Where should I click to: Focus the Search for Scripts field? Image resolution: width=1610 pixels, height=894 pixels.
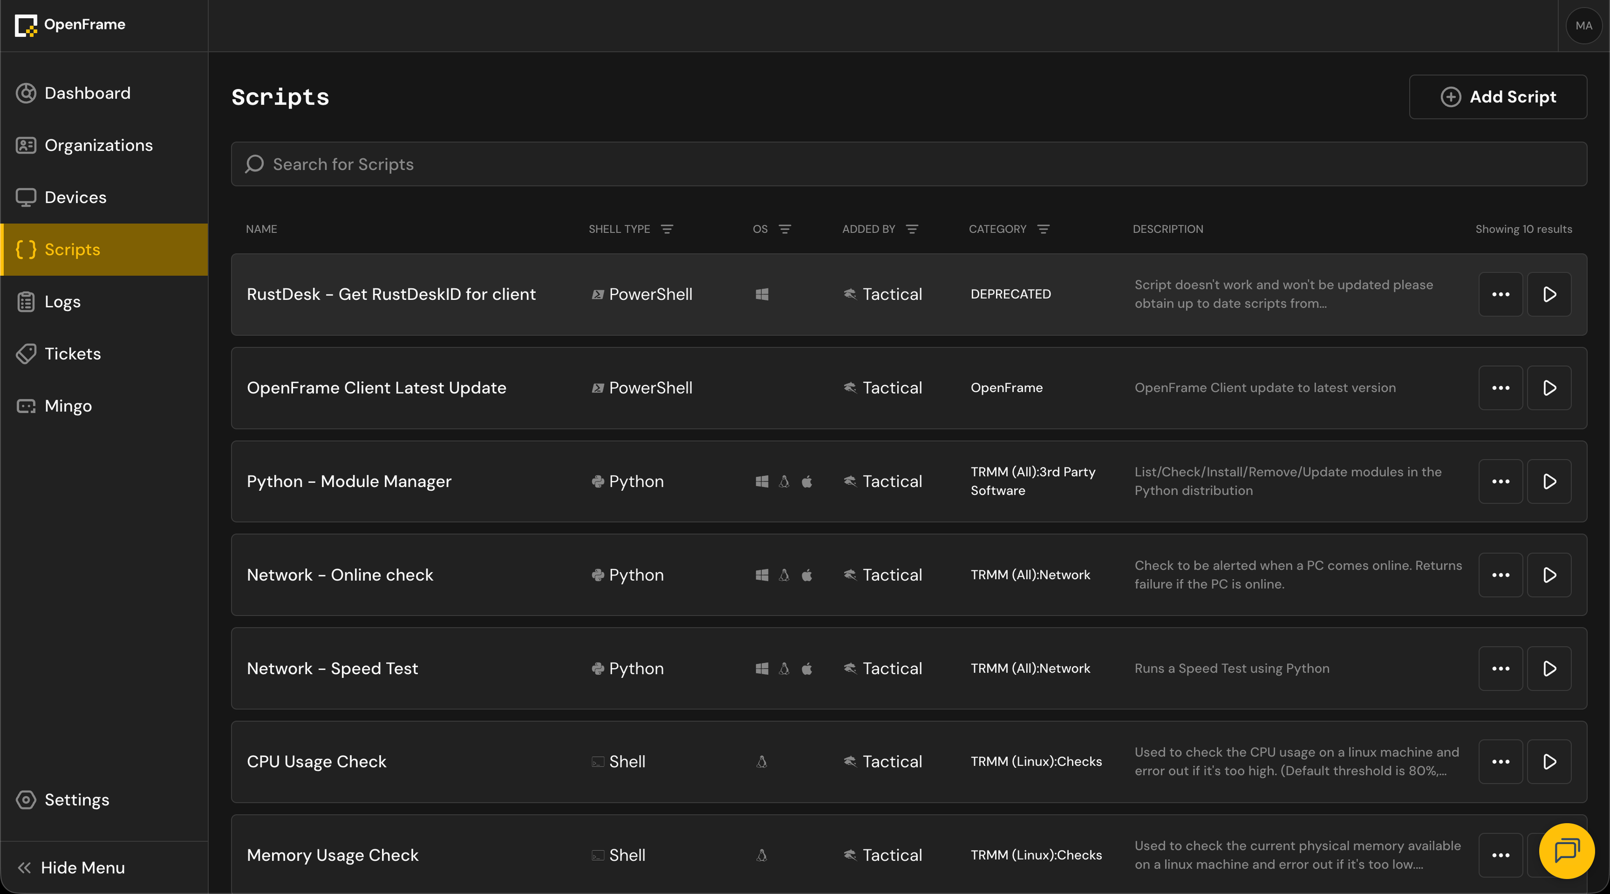(x=908, y=164)
